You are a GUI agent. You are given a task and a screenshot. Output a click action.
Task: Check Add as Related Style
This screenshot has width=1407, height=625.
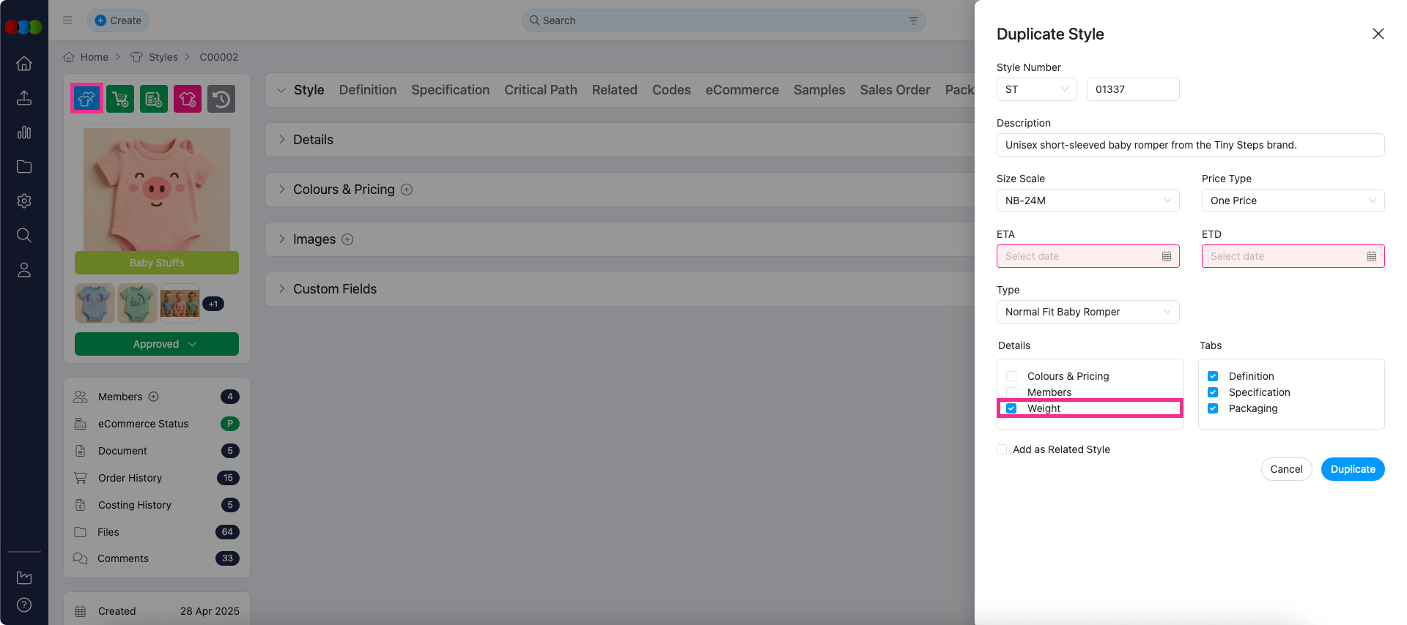pyautogui.click(x=1002, y=449)
